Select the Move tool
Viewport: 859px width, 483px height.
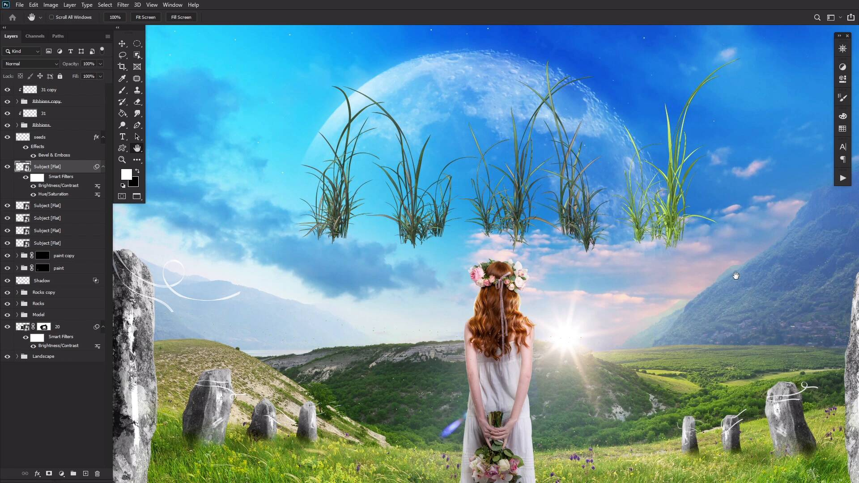[x=122, y=44]
